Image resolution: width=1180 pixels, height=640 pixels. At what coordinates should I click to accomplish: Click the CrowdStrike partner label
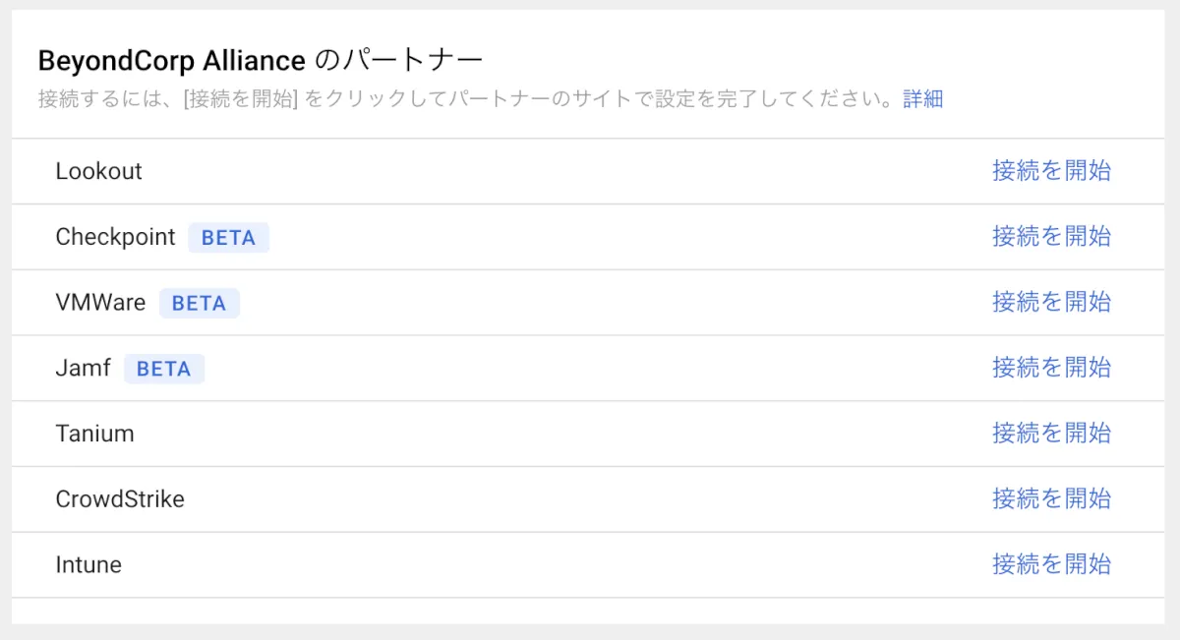coord(120,499)
